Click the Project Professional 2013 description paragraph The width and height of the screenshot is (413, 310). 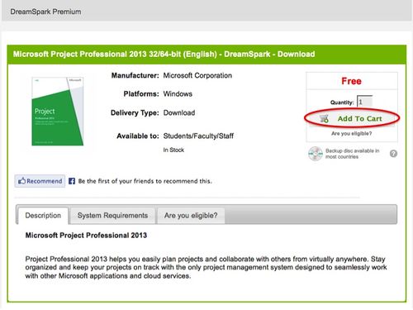coord(206,267)
